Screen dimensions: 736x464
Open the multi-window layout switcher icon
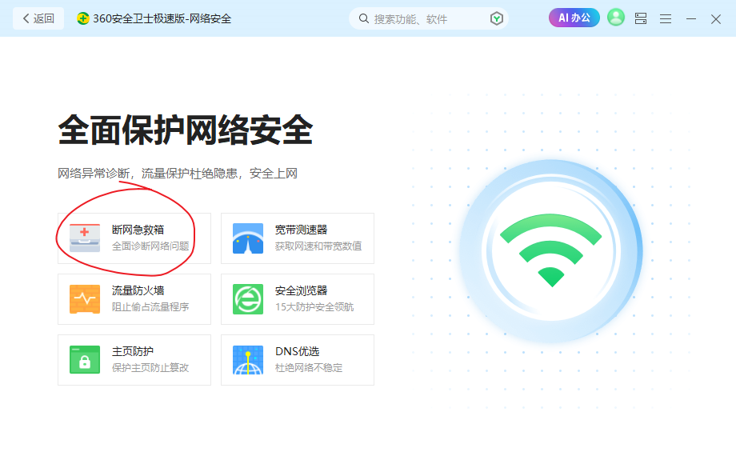tap(640, 18)
